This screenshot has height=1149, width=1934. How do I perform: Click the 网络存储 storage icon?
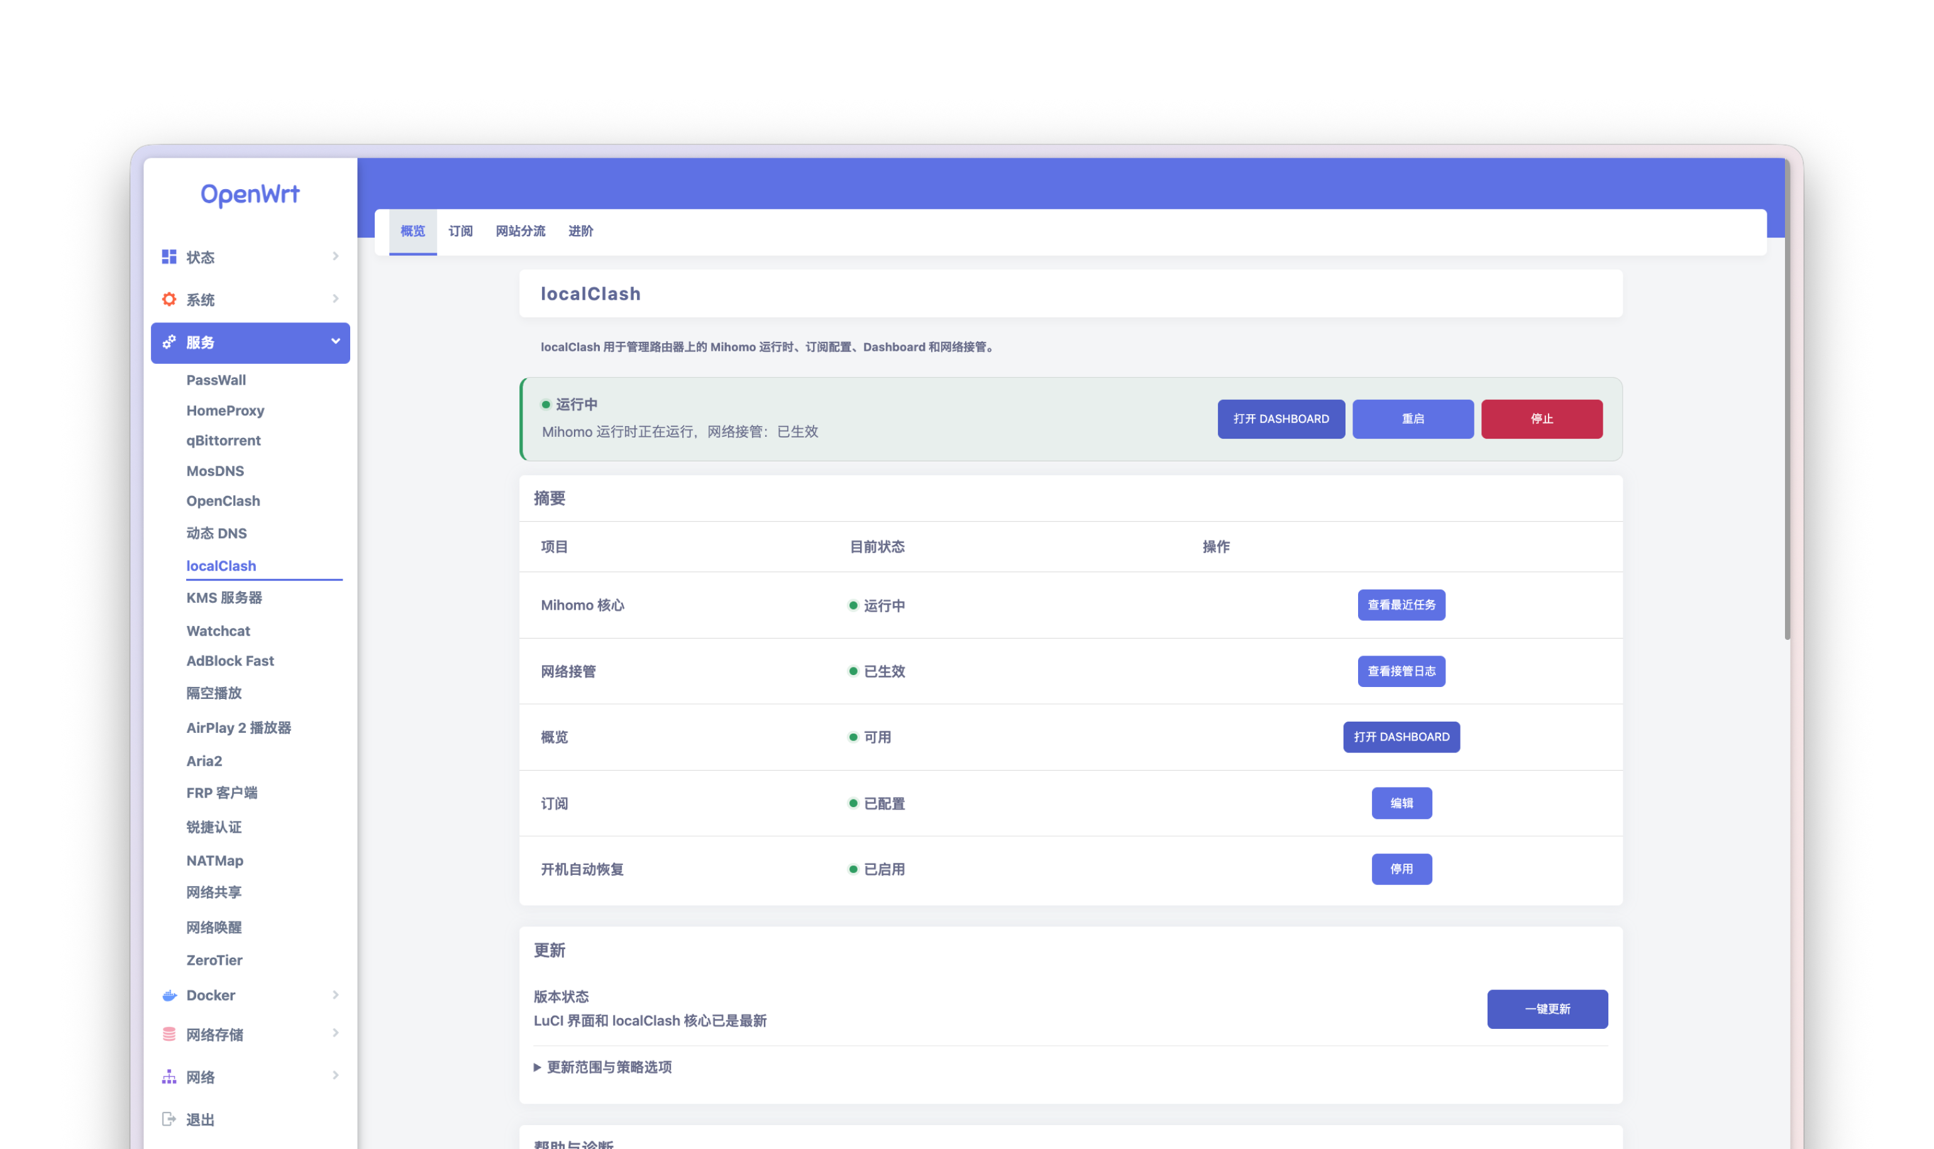tap(169, 1033)
